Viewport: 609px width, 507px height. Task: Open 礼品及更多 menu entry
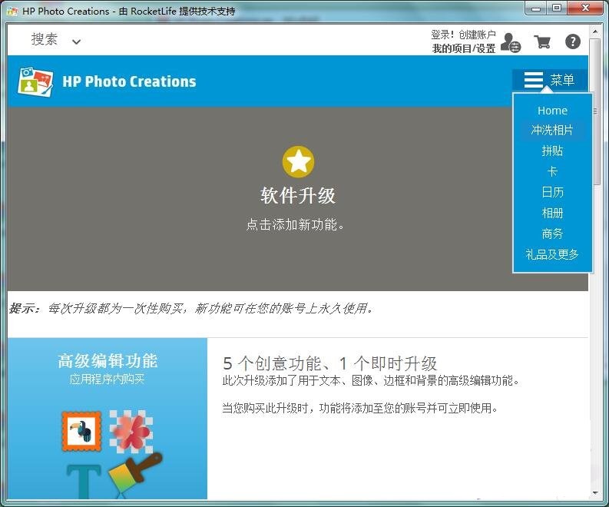[552, 254]
